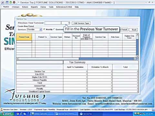Viewport: 155px width, 116px height.
Task: Click the Unutilised Capital Goods row label
Action: tap(40, 92)
